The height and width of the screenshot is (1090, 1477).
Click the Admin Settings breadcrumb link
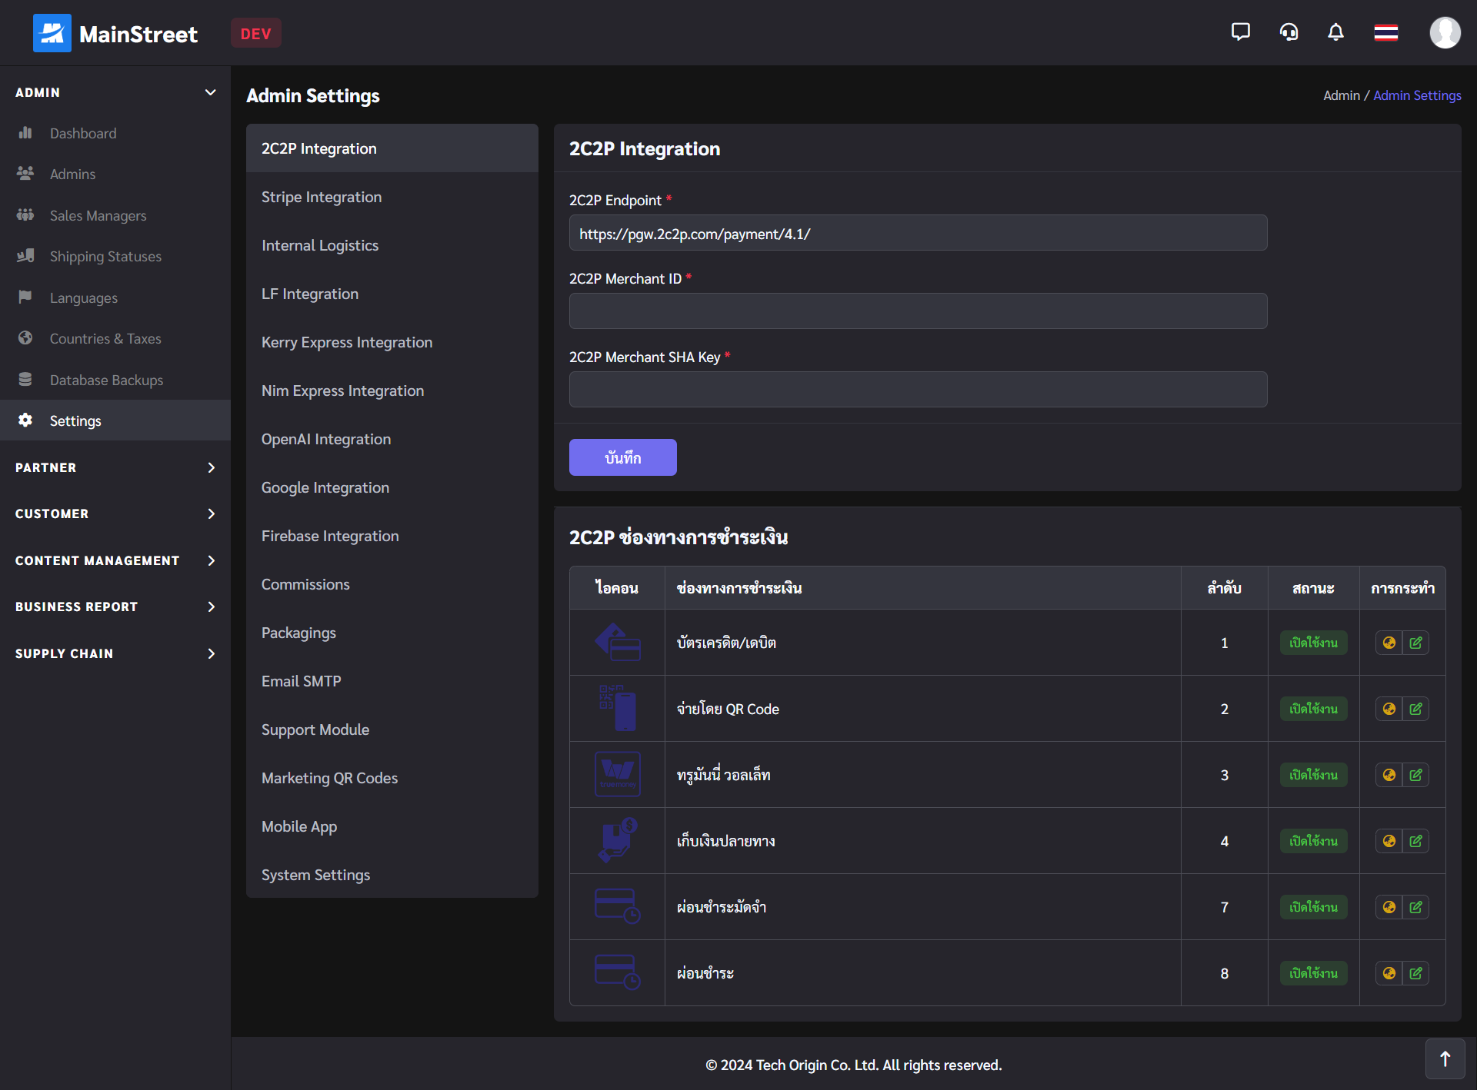click(1417, 95)
